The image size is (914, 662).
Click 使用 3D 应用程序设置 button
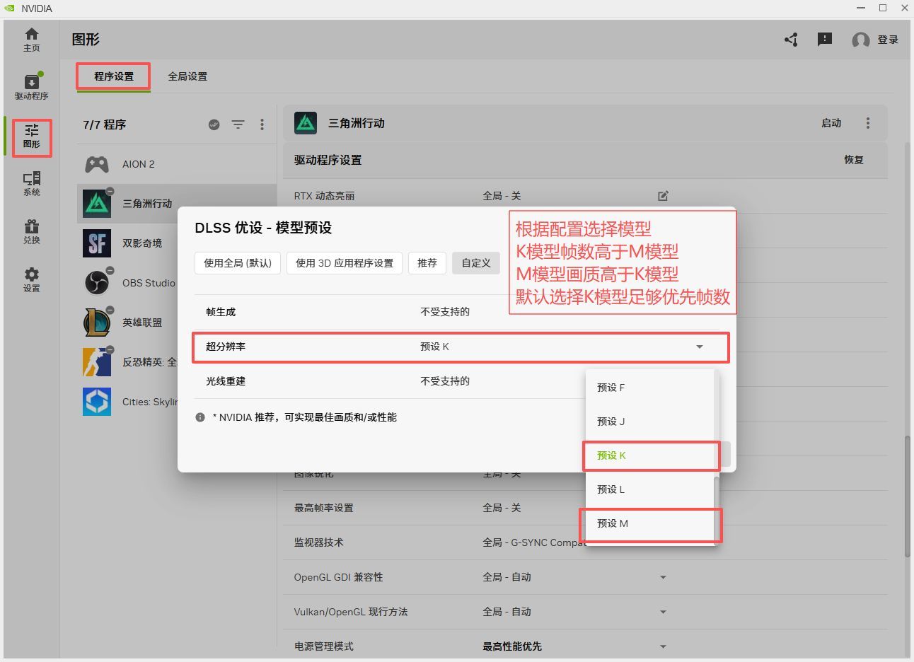pos(345,263)
